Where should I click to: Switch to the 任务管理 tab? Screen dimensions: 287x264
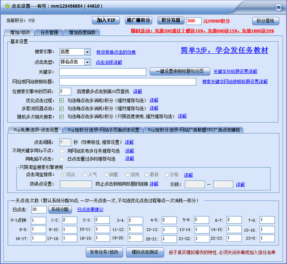(x=49, y=33)
